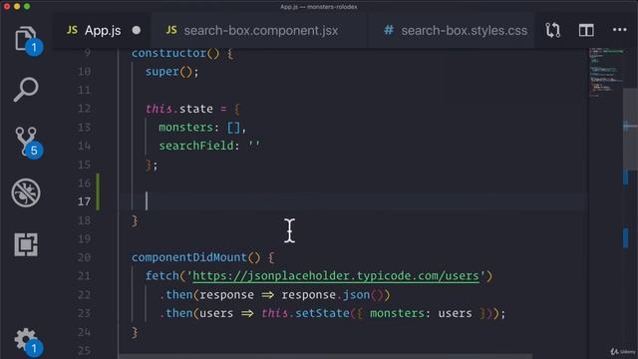Screen dimensions: 638x359
Task: Switch to search-box.component.jsx tab
Action: pos(260,31)
